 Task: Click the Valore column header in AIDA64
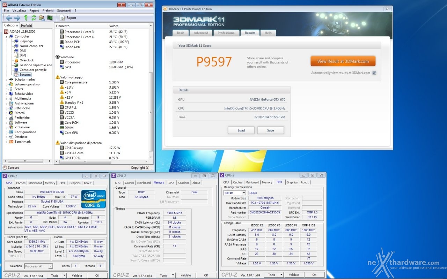(128, 26)
